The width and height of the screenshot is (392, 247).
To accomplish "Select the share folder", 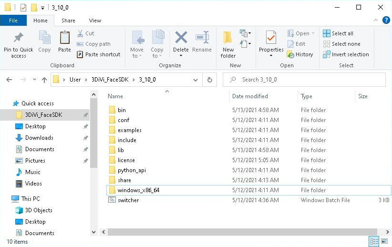I will click(x=124, y=180).
